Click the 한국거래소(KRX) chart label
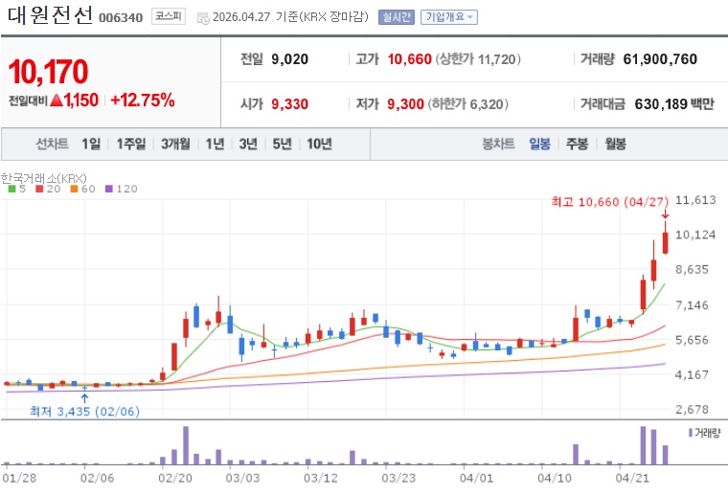This screenshot has width=728, height=495. click(x=44, y=178)
